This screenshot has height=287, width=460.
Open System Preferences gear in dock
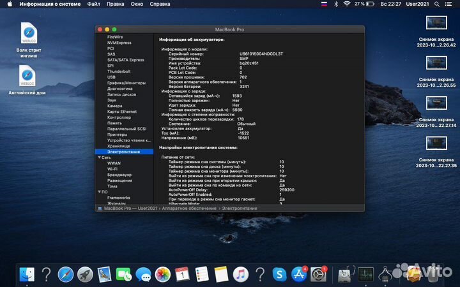click(x=318, y=275)
